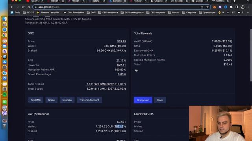Click the Transfer Account button
The width and height of the screenshot is (252, 141).
tap(89, 100)
